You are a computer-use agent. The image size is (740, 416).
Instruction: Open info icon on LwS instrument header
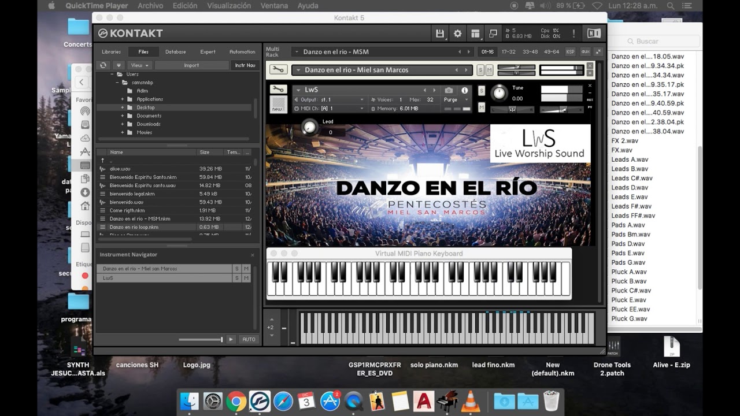(x=464, y=90)
